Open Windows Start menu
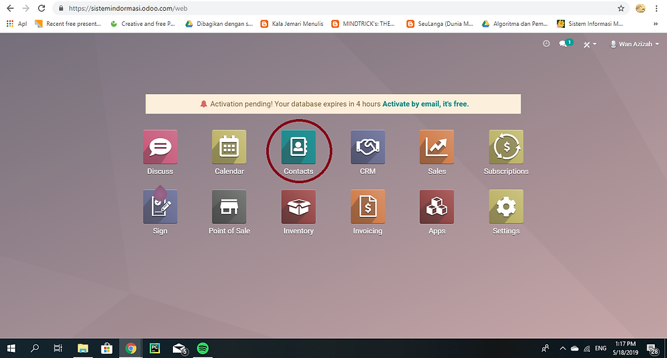Screen dimensions: 667x358 pyautogui.click(x=12, y=348)
